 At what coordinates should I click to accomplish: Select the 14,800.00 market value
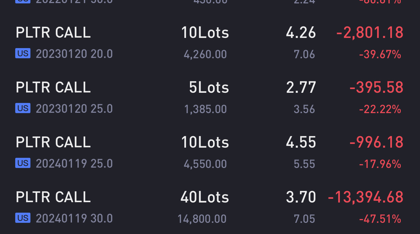click(x=202, y=219)
